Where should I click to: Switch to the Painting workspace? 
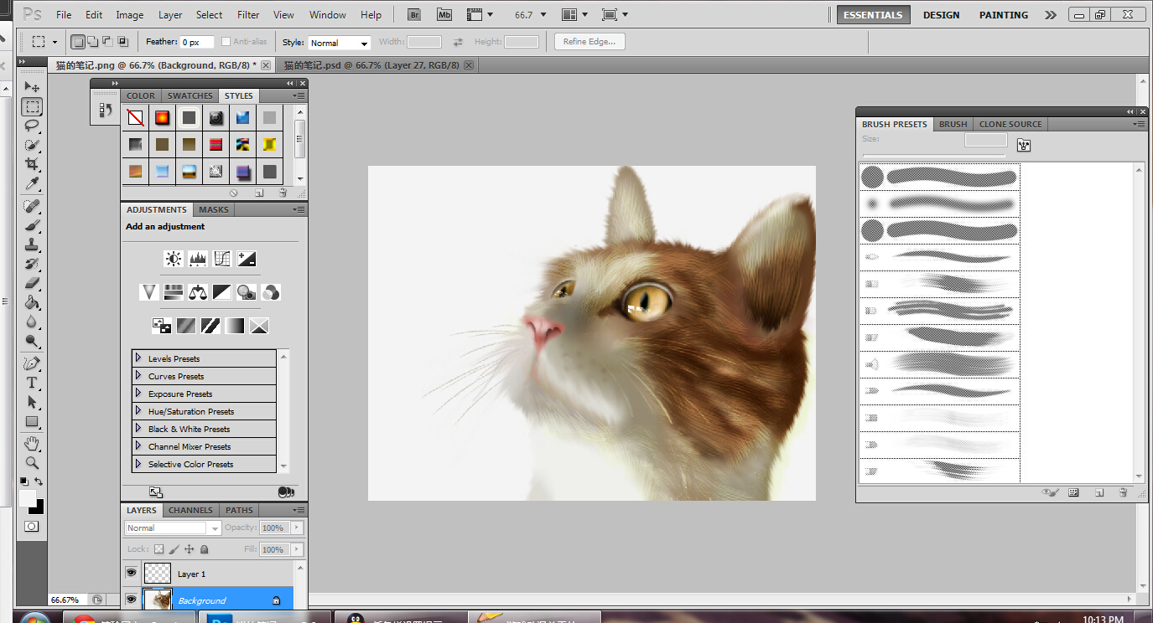(x=1004, y=15)
